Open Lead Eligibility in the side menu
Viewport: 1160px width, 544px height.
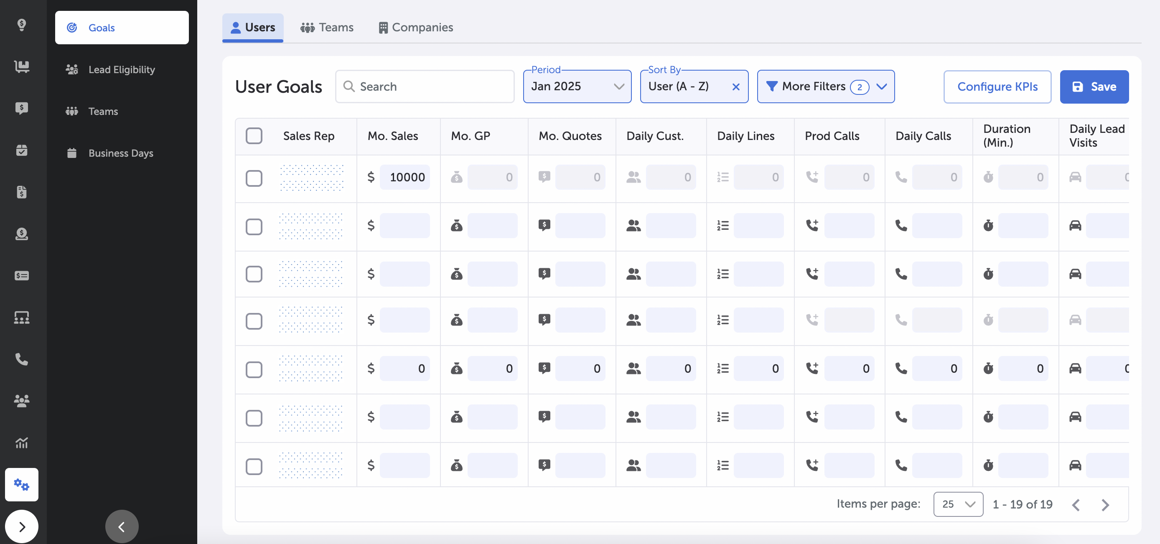(x=122, y=69)
